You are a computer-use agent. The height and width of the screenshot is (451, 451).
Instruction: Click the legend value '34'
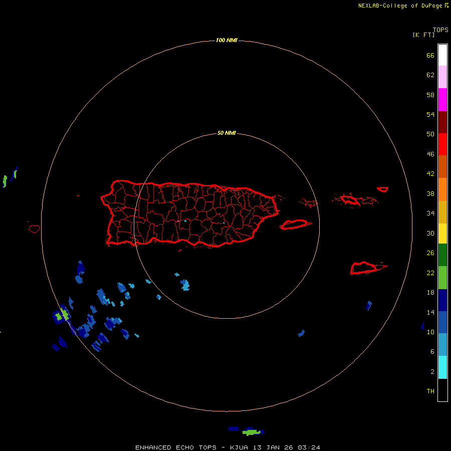(x=430, y=213)
